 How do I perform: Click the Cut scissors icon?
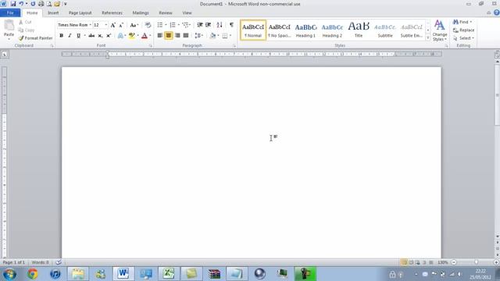(x=21, y=22)
